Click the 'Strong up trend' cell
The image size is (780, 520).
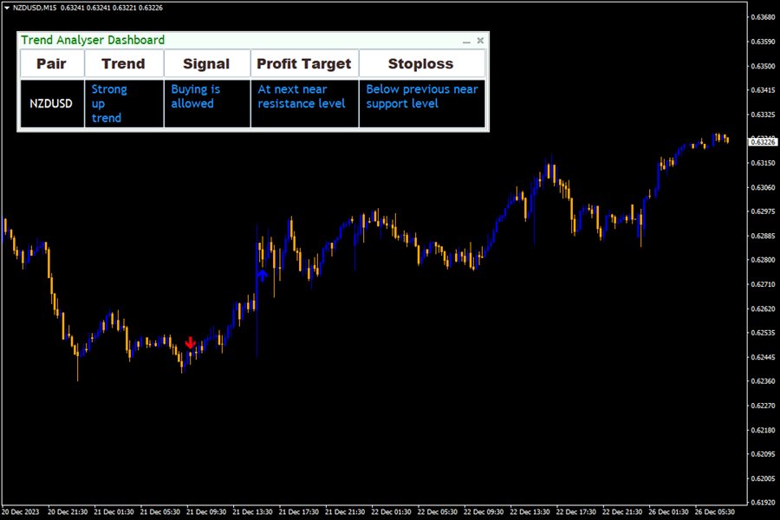[124, 103]
